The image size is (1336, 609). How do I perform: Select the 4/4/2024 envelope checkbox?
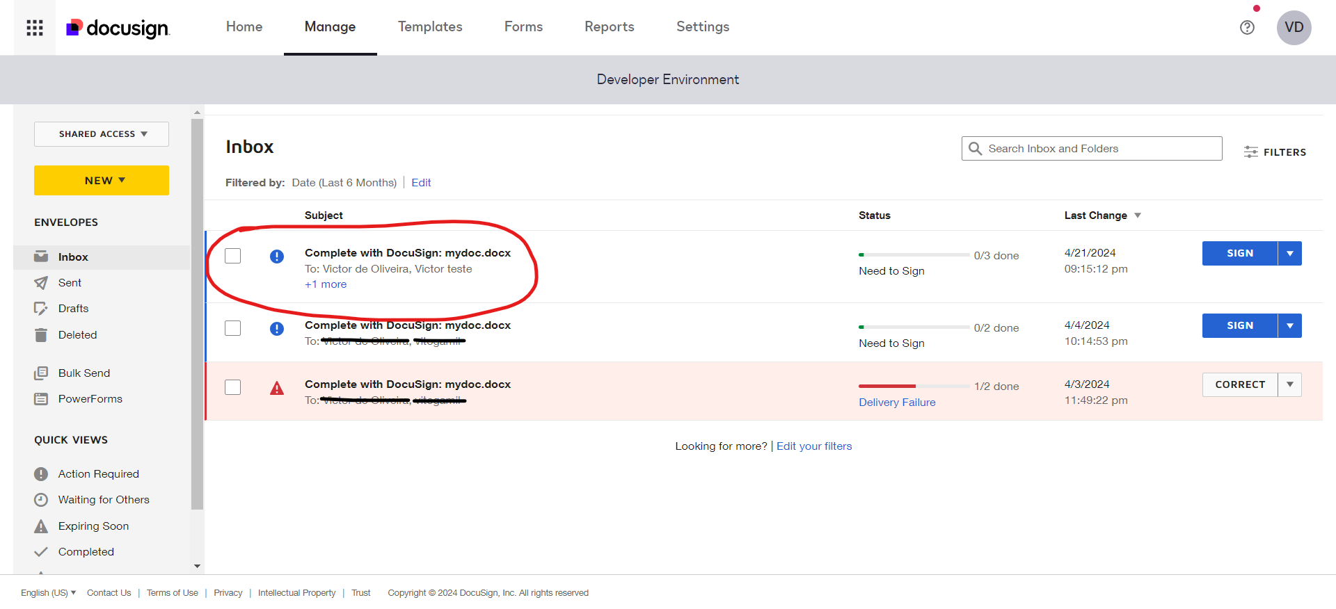click(233, 328)
